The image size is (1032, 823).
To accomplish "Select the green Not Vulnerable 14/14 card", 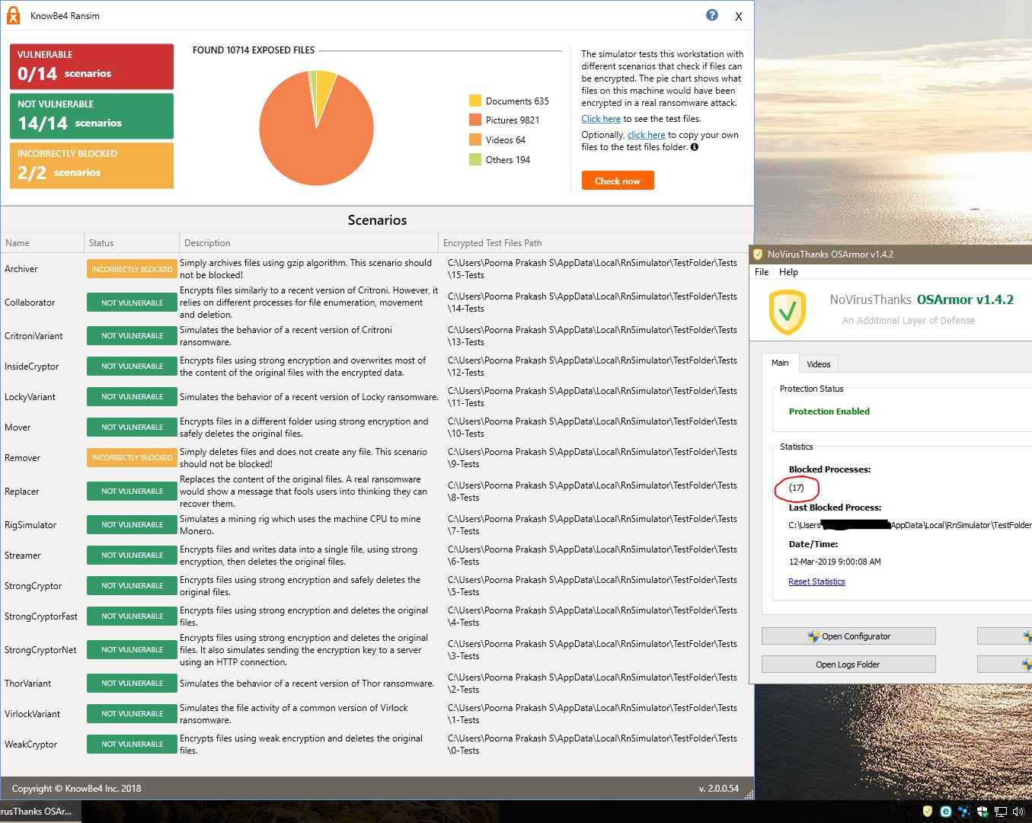I will [91, 116].
